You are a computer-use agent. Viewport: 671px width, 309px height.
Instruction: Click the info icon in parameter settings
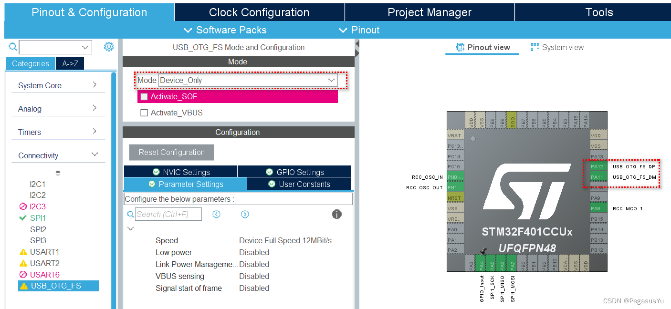coord(337,214)
